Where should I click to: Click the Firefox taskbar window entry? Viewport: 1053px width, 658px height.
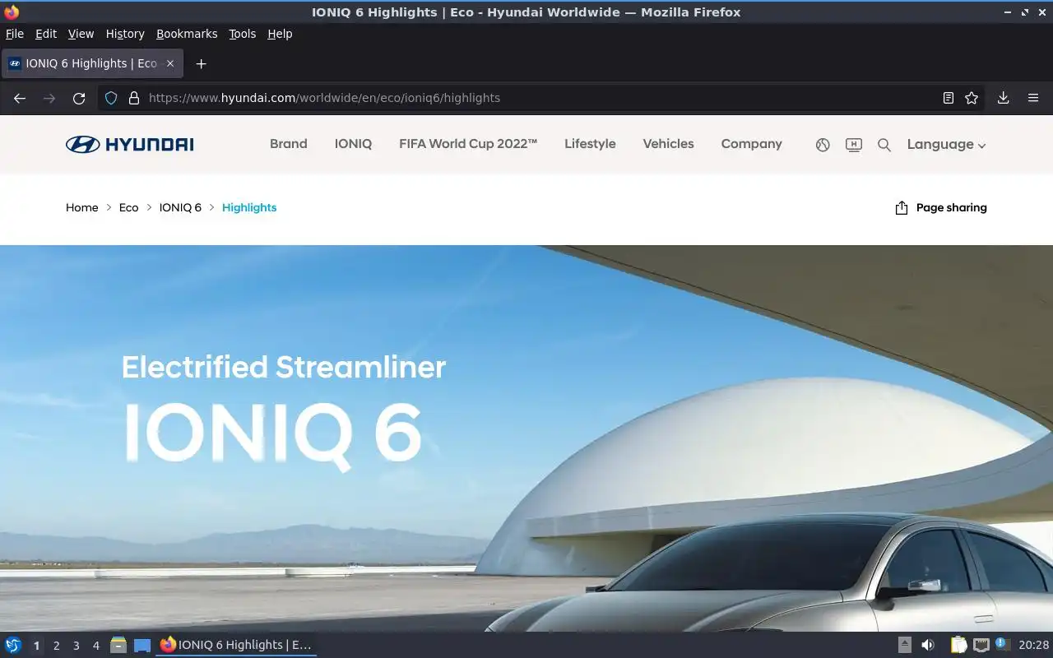tap(236, 646)
